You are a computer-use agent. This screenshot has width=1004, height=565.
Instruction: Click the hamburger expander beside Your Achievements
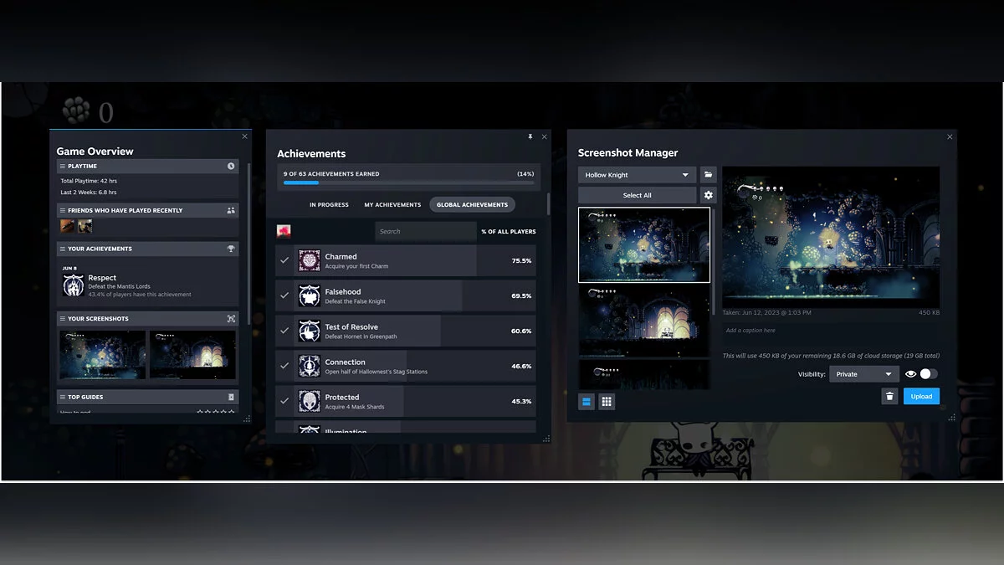[63, 249]
